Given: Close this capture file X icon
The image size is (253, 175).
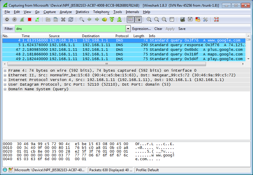Looking at the screenshot, I should point(63,19).
